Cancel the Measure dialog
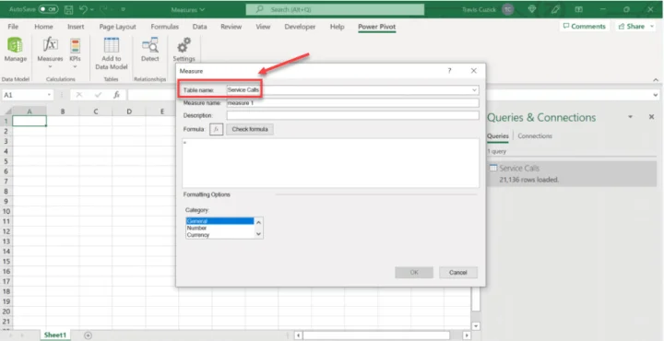 point(458,273)
